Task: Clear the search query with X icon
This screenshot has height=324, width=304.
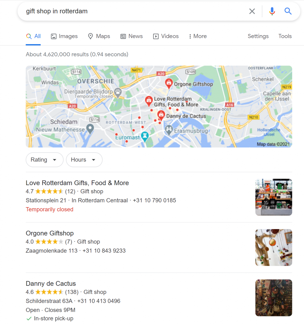Action: point(252,11)
